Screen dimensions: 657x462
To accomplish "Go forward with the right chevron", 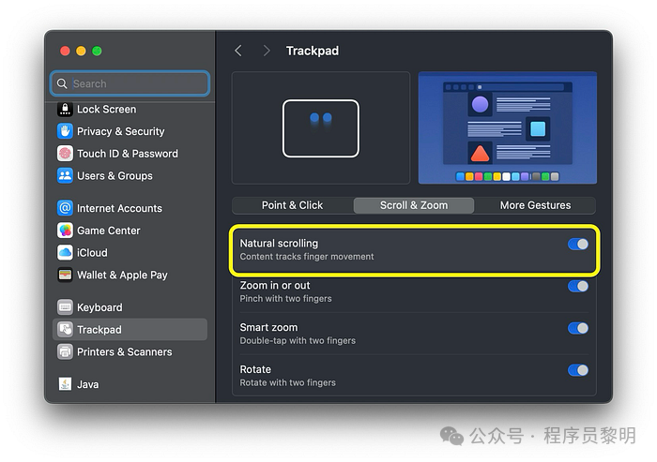I will [266, 51].
